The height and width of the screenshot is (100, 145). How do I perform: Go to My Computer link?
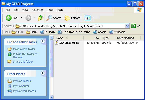pos(21,86)
